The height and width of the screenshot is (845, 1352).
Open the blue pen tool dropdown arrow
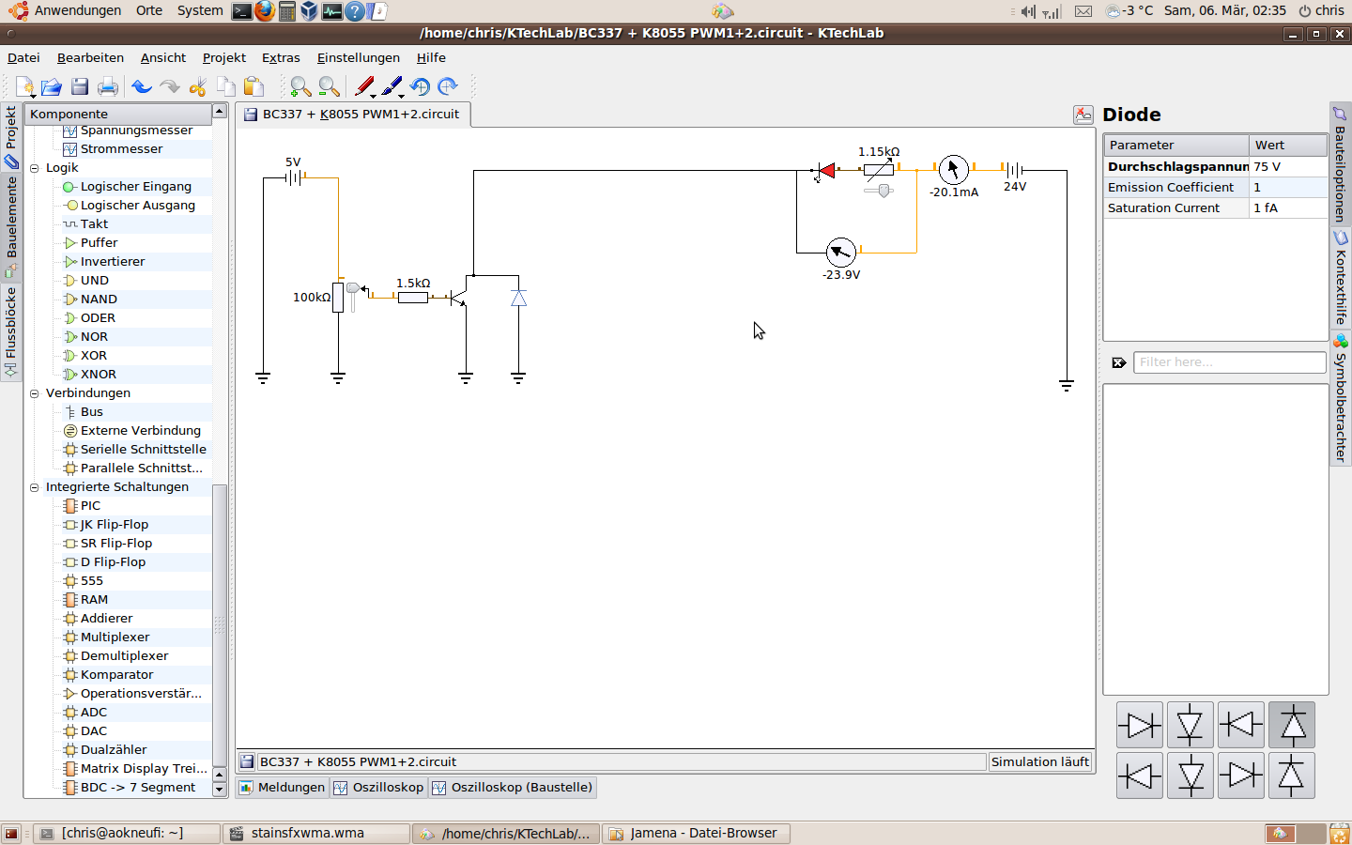click(402, 96)
